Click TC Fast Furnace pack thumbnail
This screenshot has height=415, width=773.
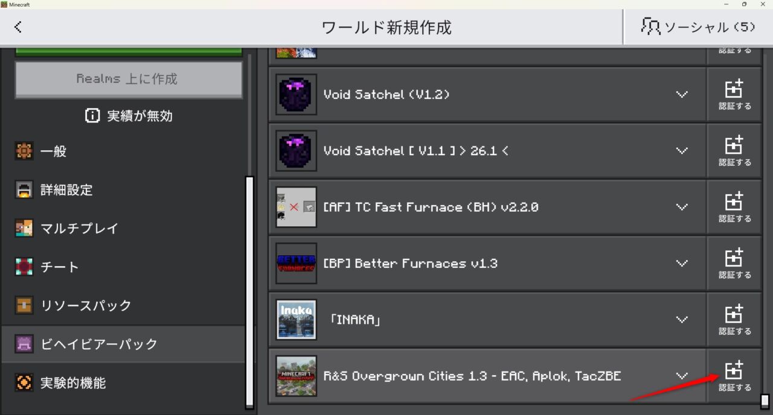point(296,207)
